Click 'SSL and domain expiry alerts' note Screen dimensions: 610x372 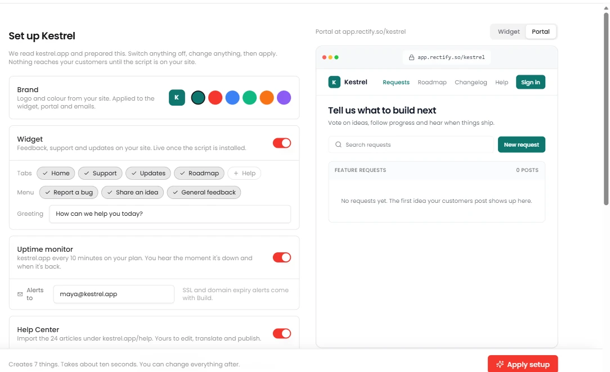pyautogui.click(x=236, y=294)
